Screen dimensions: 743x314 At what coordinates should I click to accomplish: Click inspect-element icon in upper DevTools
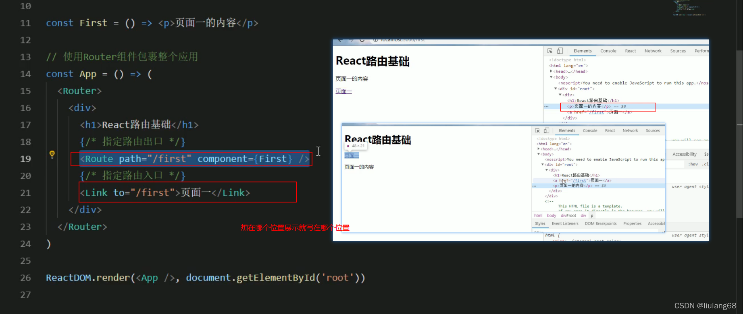550,51
